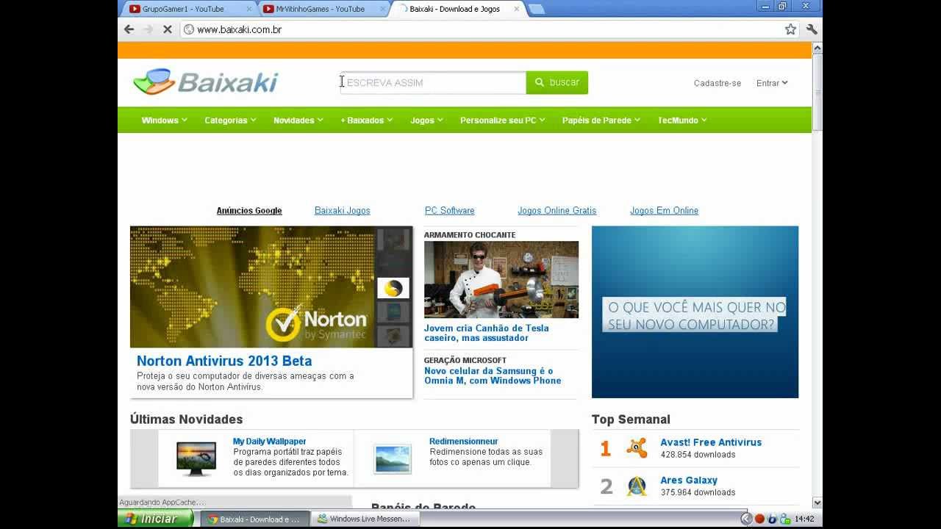Show previous items in Últimas Novidades carousel
Viewport: 941px width, 529px height.
coord(144,458)
